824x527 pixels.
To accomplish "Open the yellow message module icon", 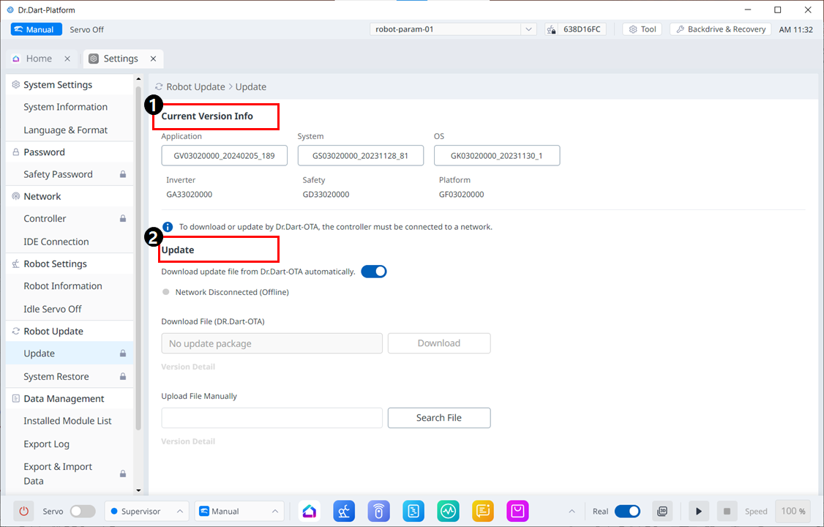I will [483, 511].
